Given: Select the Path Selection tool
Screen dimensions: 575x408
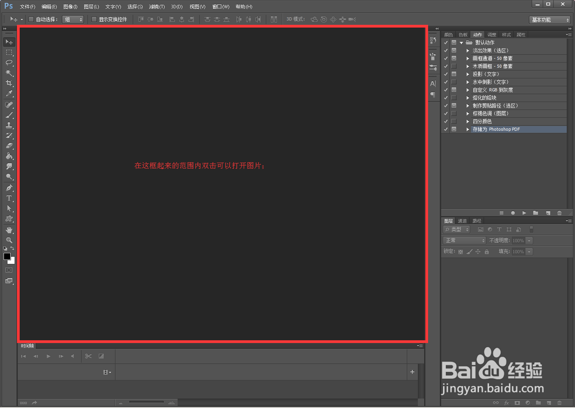Looking at the screenshot, I should pos(9,208).
